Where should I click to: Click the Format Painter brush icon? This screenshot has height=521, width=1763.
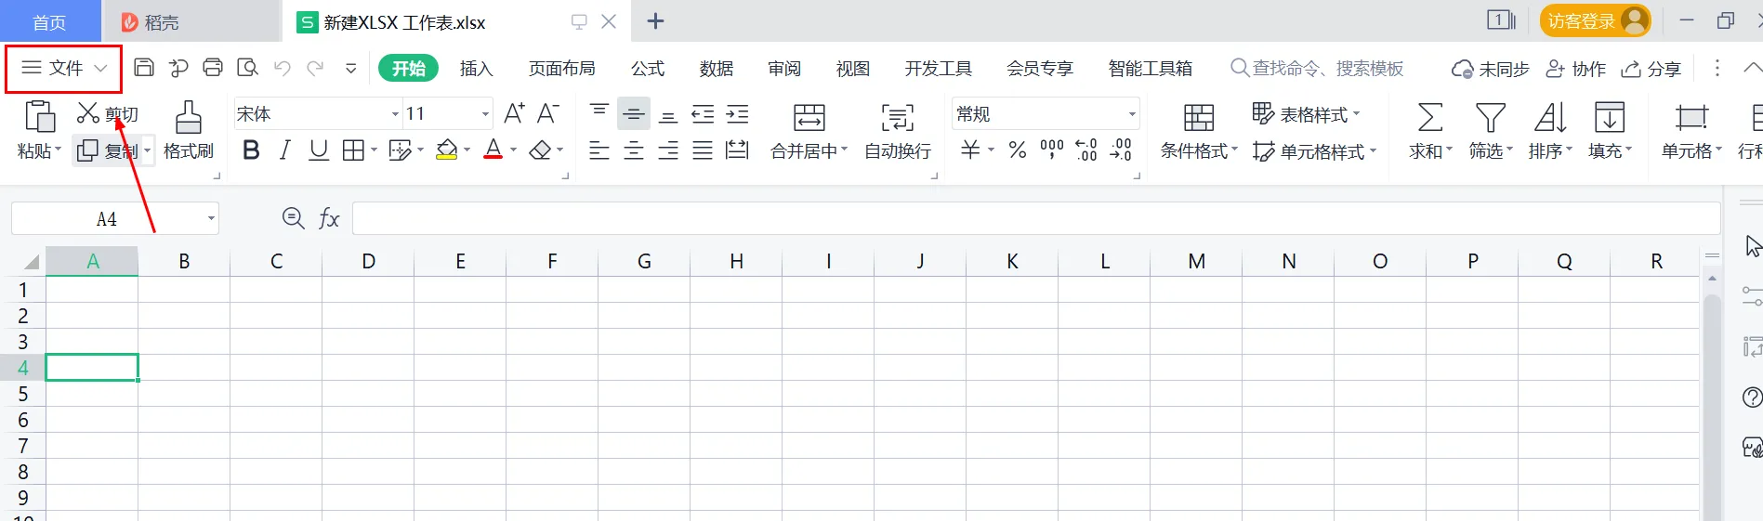pos(189,119)
